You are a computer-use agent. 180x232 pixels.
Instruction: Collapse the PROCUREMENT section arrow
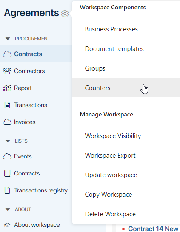coord(8,39)
